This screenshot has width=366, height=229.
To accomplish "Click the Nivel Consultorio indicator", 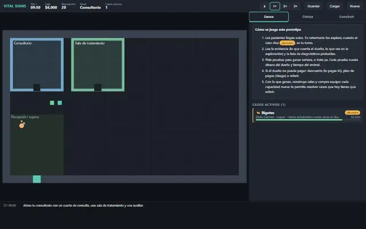I will click(90, 6).
